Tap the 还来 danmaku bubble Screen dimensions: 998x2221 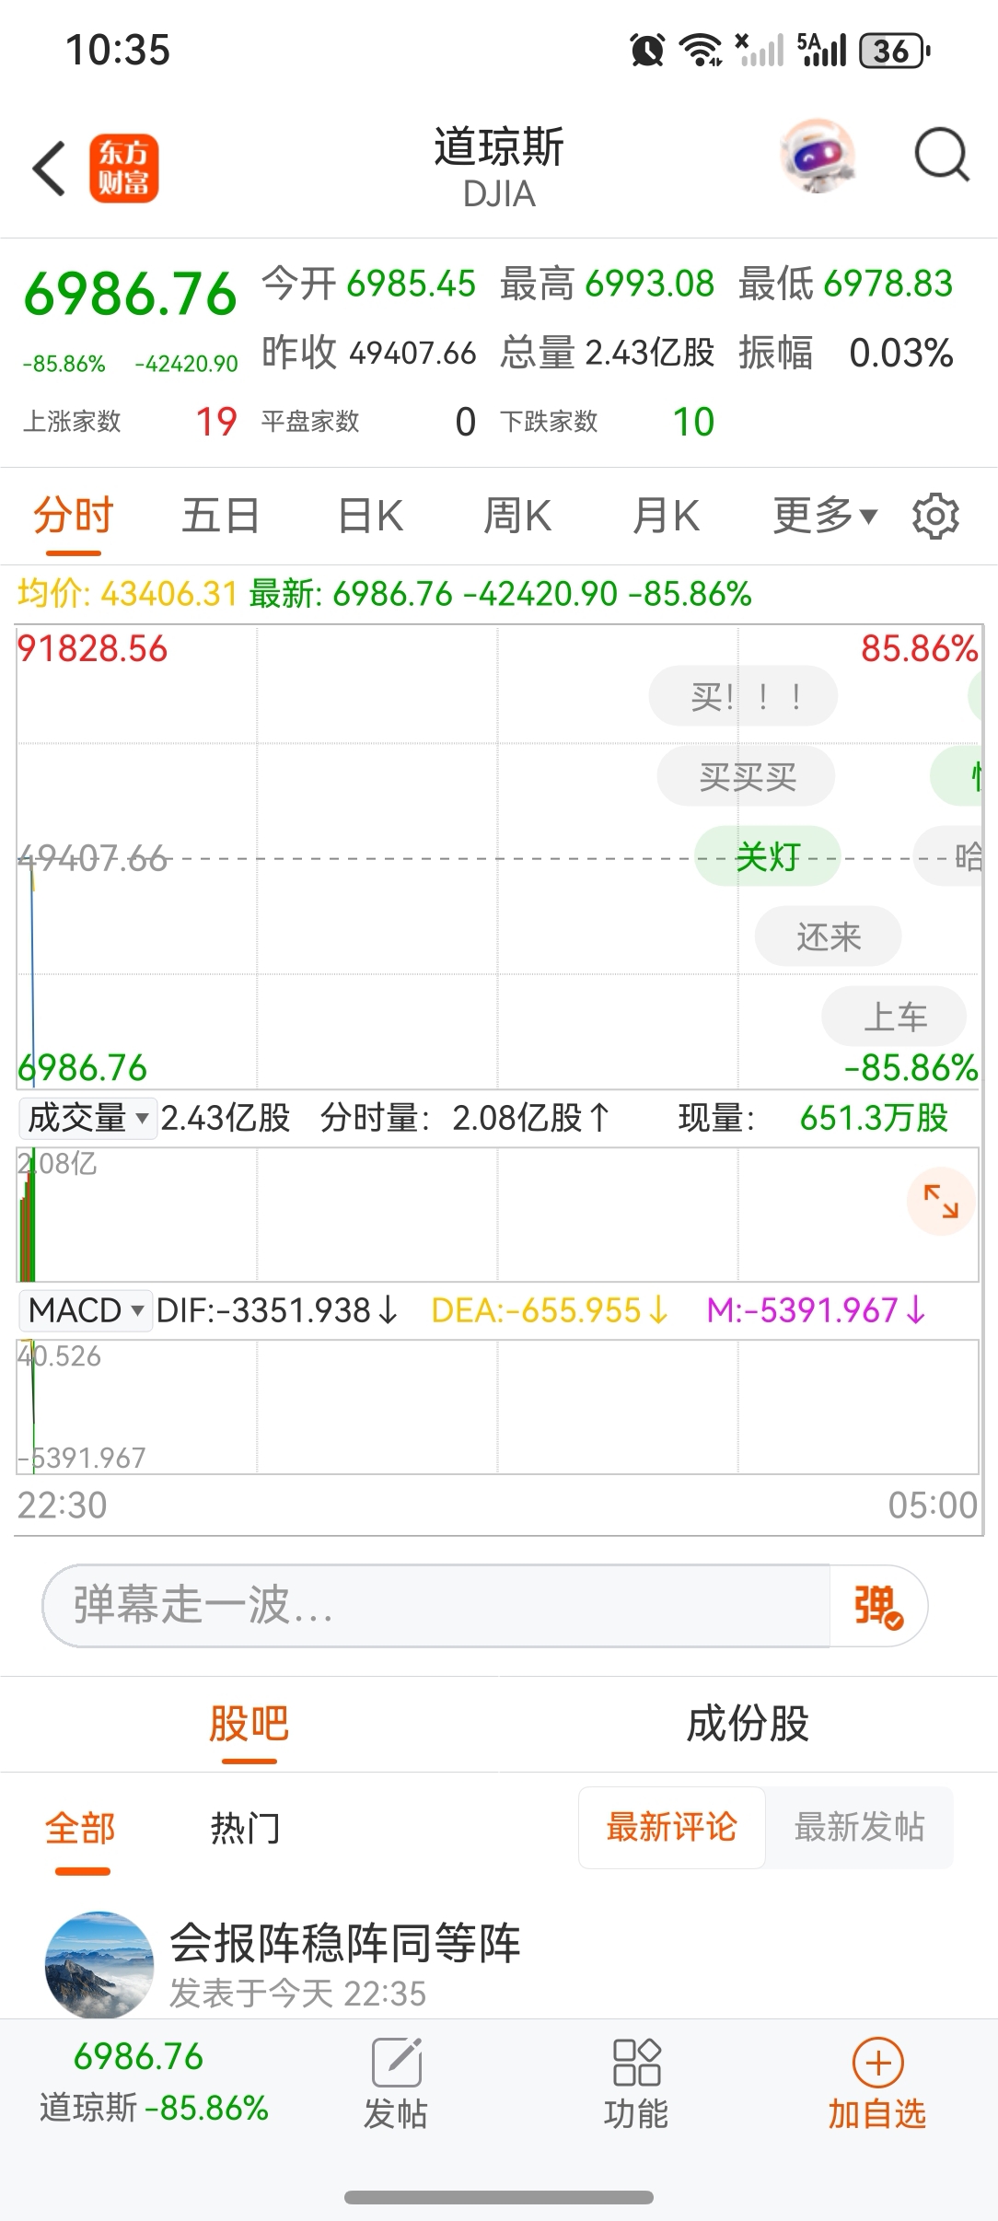[x=829, y=936]
